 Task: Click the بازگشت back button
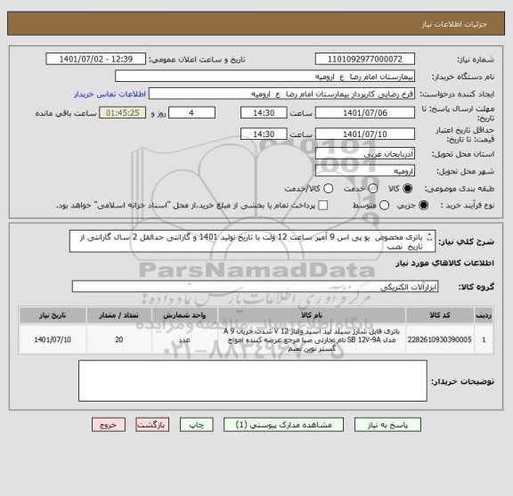[x=152, y=425]
